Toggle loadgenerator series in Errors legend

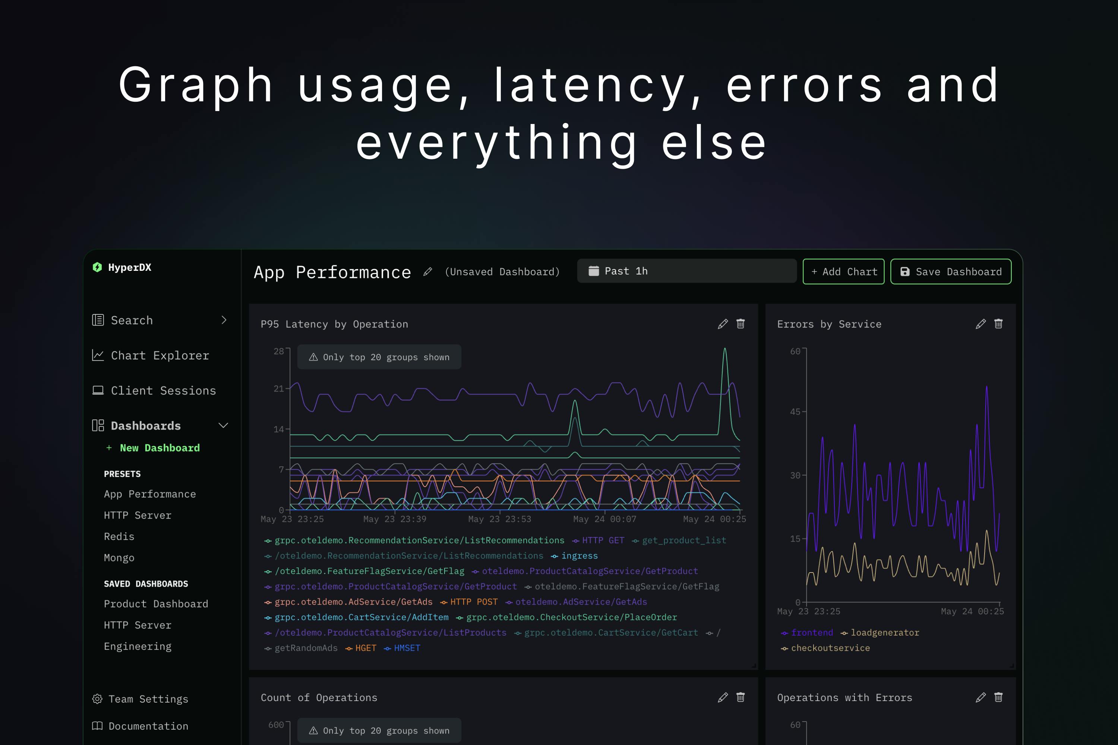[x=880, y=633]
